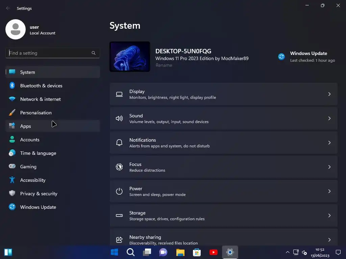The height and width of the screenshot is (259, 346).
Task: Click the muted volume tray icon
Action: [x=304, y=252]
